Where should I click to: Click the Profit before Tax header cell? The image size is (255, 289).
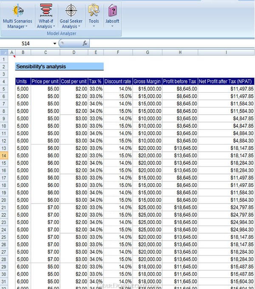click(180, 82)
